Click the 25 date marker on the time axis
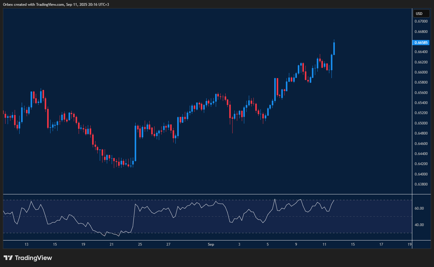 point(140,244)
